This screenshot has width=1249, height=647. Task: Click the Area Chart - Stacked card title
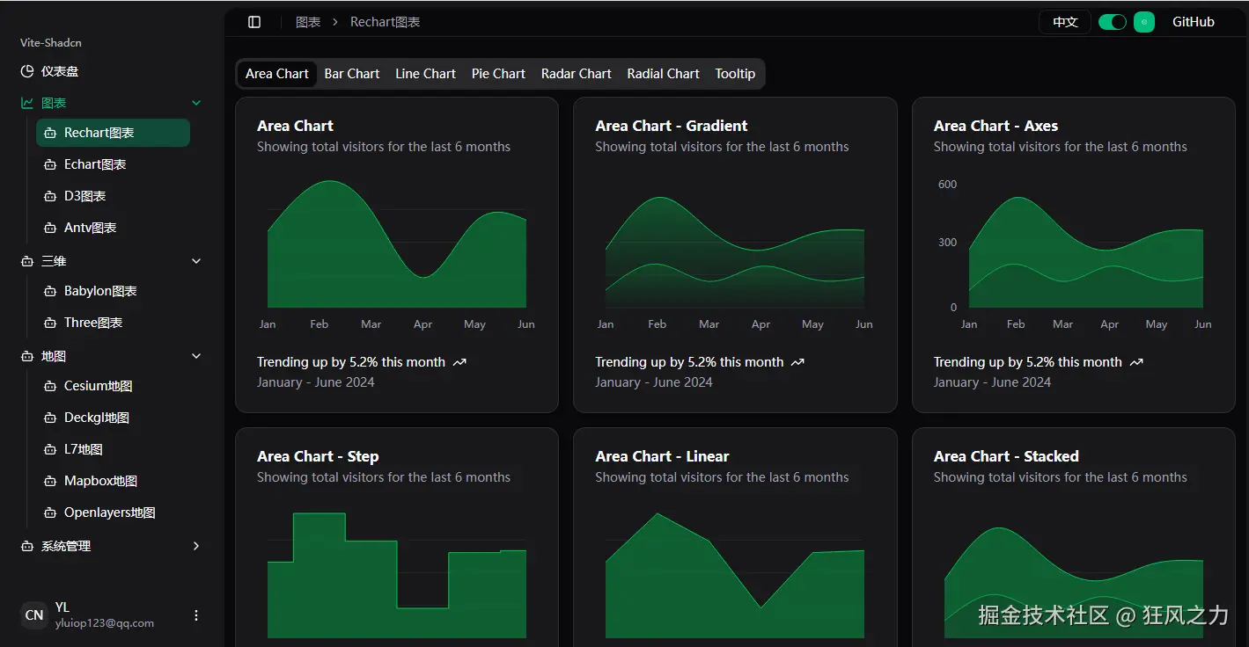click(x=1006, y=456)
